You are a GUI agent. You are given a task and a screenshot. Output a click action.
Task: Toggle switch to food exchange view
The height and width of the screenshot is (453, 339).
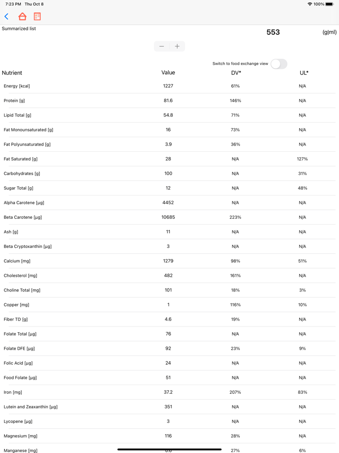coord(278,64)
